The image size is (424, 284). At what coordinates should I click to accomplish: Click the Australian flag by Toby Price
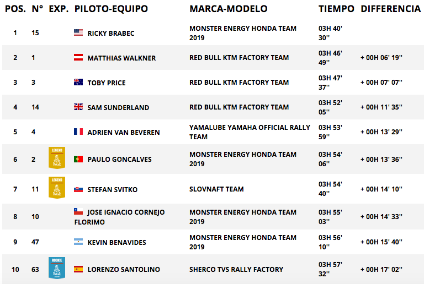coord(78,82)
